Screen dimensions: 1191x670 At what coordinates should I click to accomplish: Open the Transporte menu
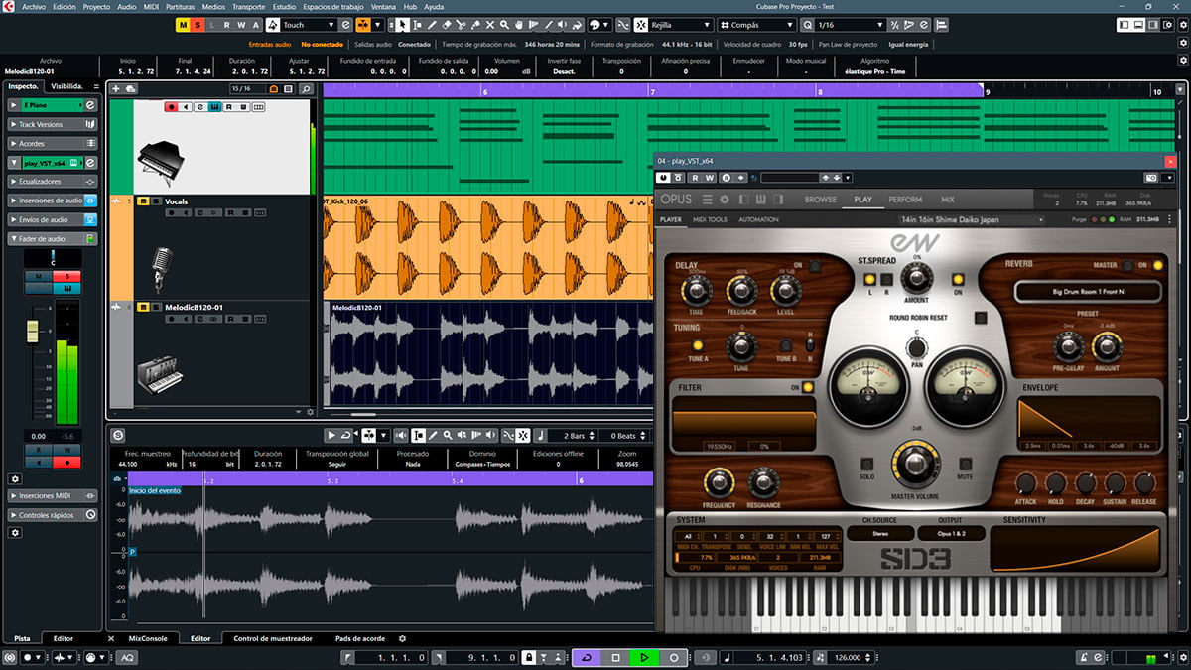[x=249, y=6]
